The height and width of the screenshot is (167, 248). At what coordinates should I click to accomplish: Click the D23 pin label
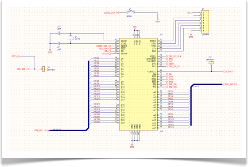coord(123,123)
